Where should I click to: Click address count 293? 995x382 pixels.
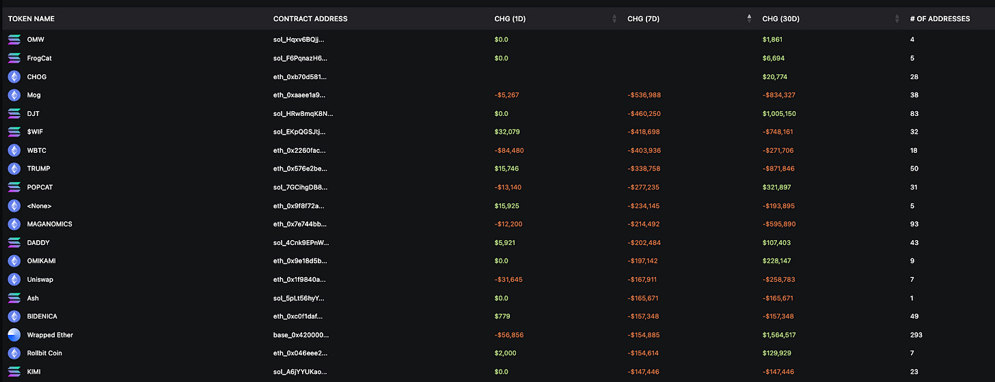916,335
